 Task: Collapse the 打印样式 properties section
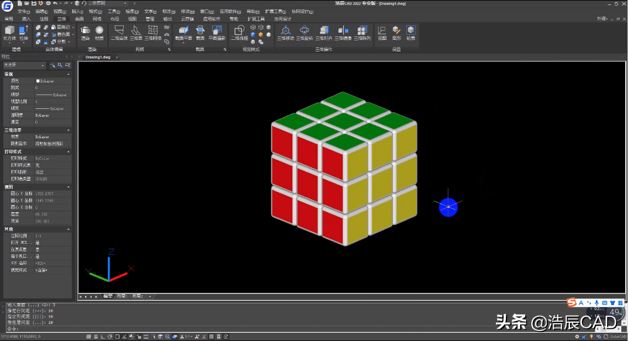tap(69, 152)
